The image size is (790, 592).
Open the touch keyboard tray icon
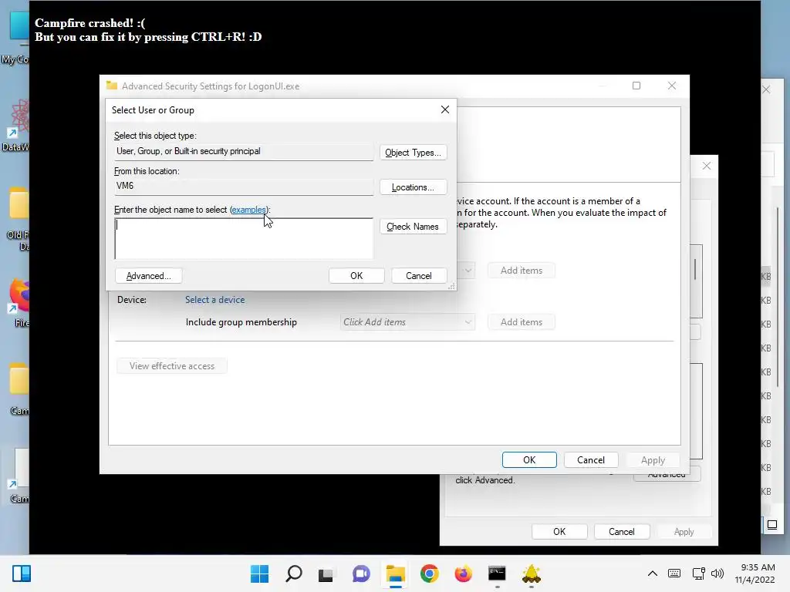pyautogui.click(x=674, y=573)
